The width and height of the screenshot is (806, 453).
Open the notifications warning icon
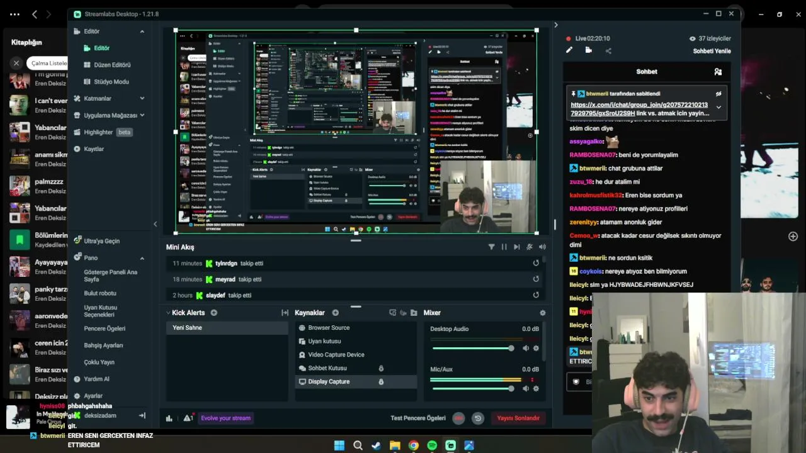(x=188, y=418)
